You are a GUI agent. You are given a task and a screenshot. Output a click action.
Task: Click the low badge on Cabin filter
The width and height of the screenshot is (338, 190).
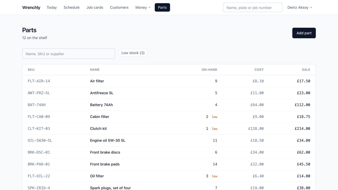coord(214,117)
